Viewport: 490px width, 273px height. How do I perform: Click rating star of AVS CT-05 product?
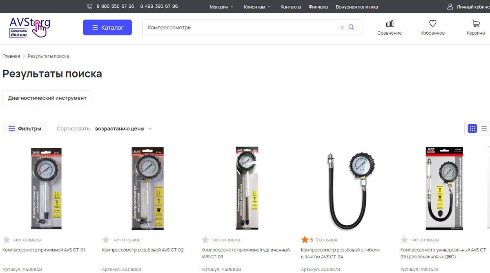pyautogui.click(x=404, y=240)
